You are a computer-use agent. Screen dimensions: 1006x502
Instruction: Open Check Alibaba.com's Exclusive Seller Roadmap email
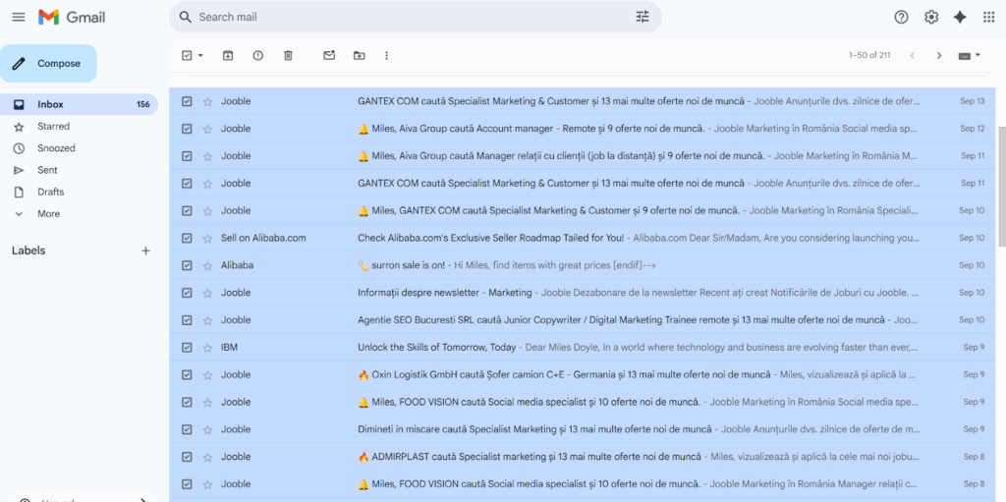[x=583, y=238]
